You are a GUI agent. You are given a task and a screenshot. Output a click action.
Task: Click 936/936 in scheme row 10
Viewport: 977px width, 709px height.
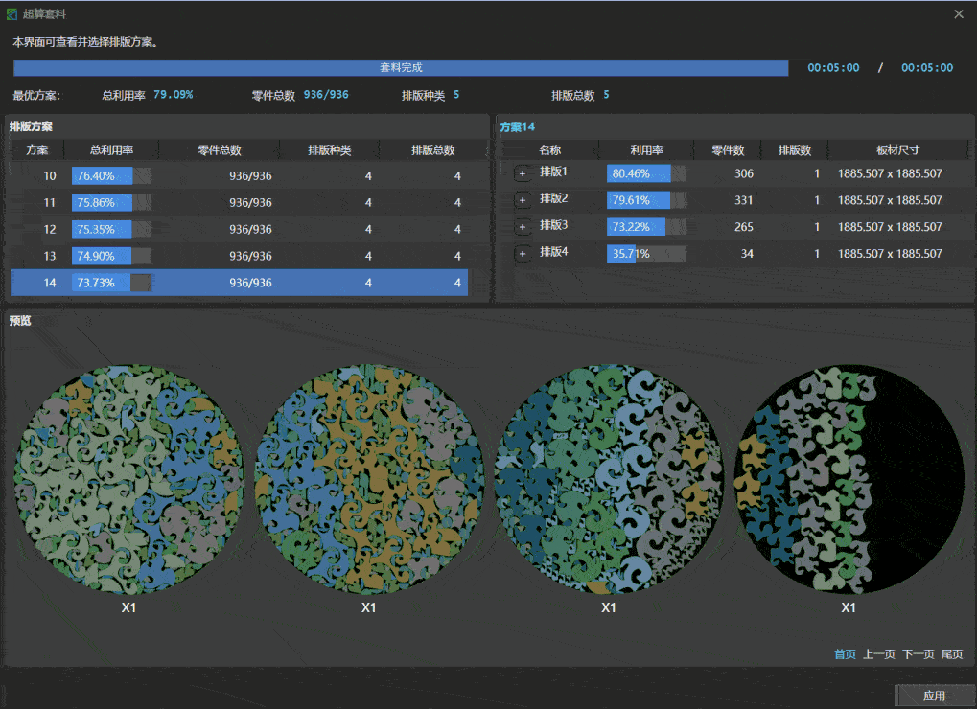click(x=250, y=176)
